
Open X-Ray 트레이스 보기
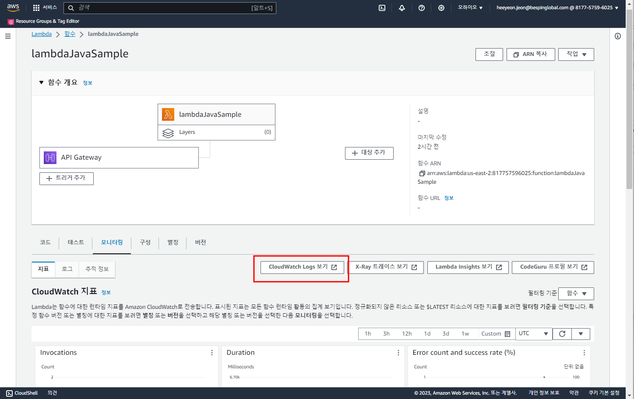pos(386,267)
